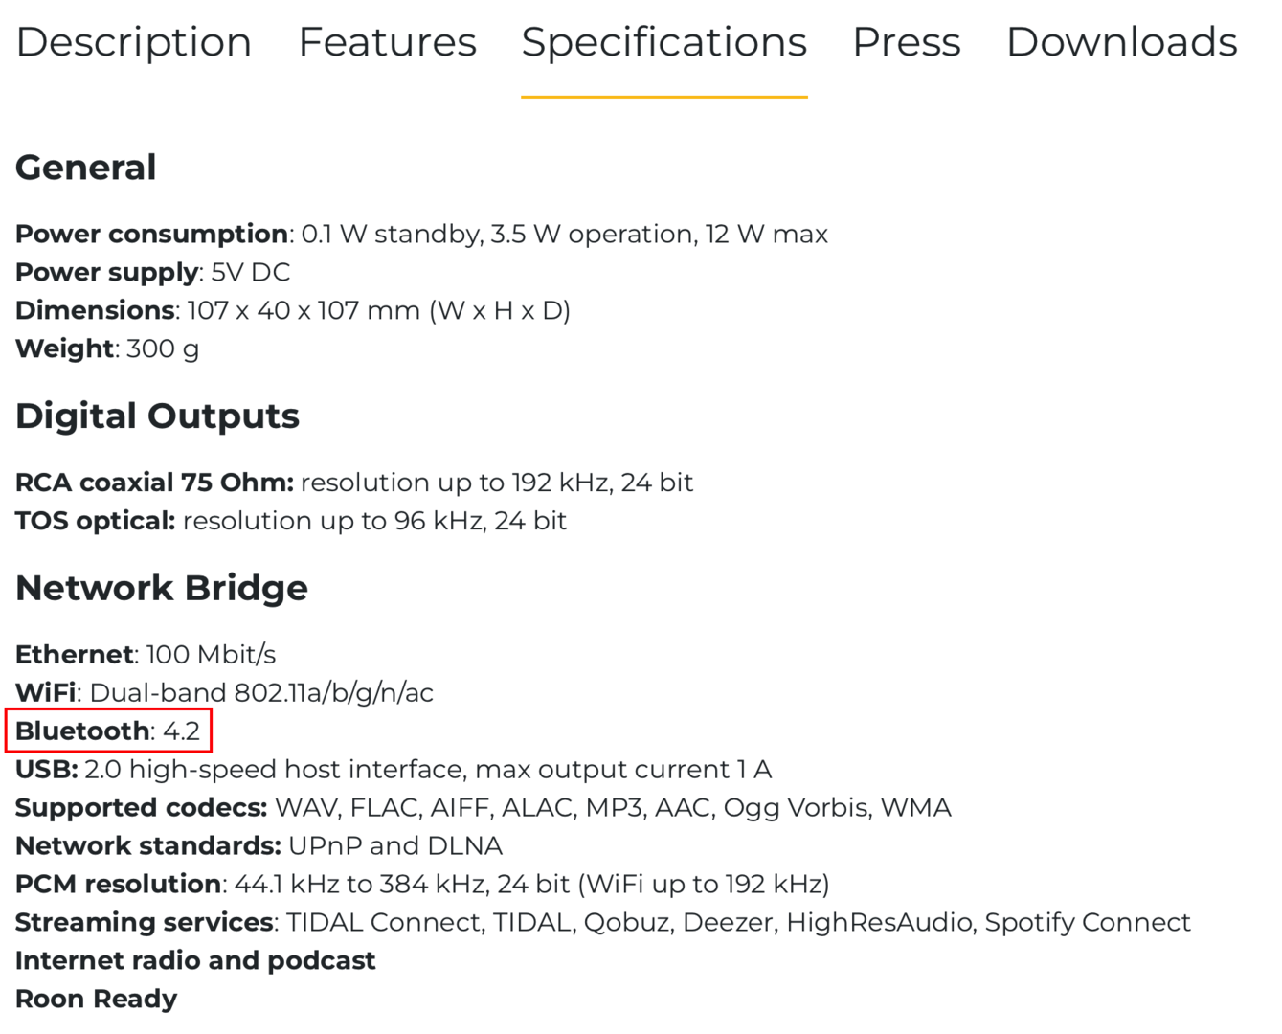This screenshot has width=1282, height=1034.
Task: Click the General section heading
Action: pyautogui.click(x=86, y=168)
